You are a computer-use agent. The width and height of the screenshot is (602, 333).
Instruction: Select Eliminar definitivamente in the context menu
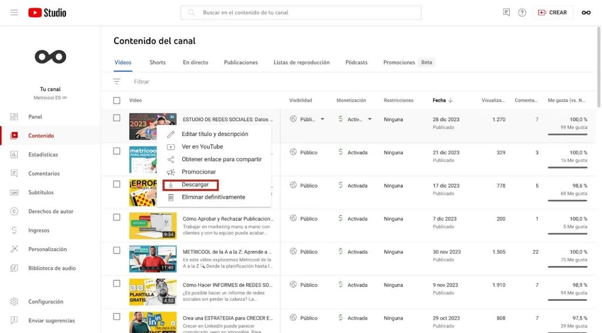(x=213, y=197)
